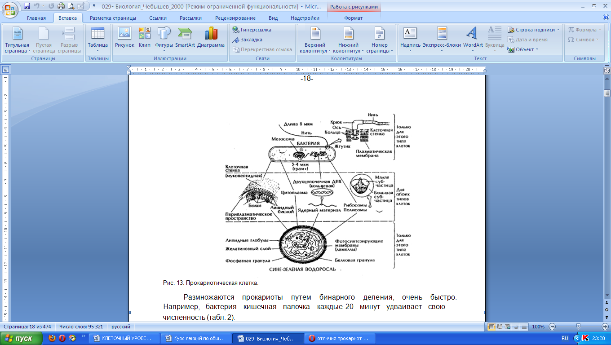Switch to Outline view
The width and height of the screenshot is (611, 345).
(515, 327)
